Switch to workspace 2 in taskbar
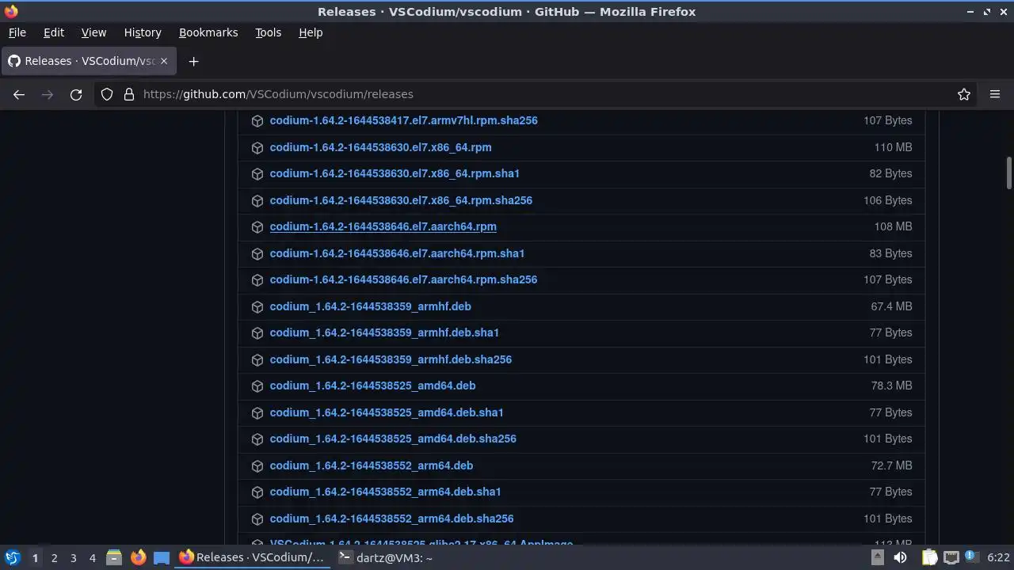Image resolution: width=1014 pixels, height=570 pixels. point(54,558)
